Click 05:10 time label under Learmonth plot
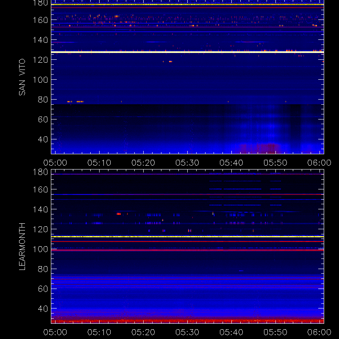Viewport: 339px width, 339px height. [99, 332]
